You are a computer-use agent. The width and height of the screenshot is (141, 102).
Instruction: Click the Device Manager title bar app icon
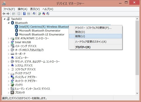[x=4, y=3]
